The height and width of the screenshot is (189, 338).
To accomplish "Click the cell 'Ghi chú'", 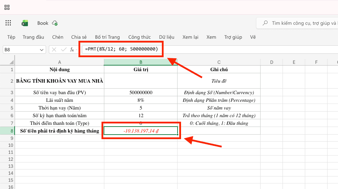I will [x=219, y=69].
